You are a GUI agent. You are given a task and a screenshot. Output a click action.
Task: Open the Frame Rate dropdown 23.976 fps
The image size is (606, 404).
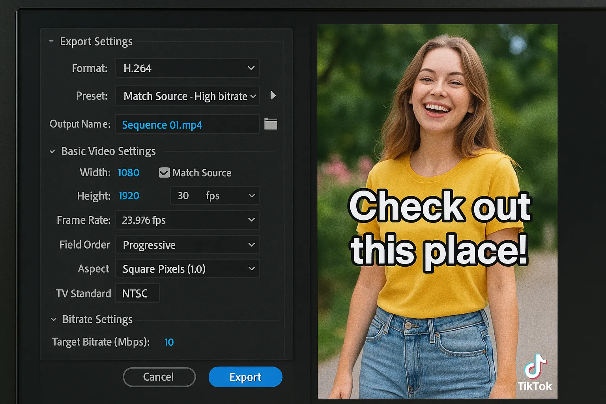point(187,220)
